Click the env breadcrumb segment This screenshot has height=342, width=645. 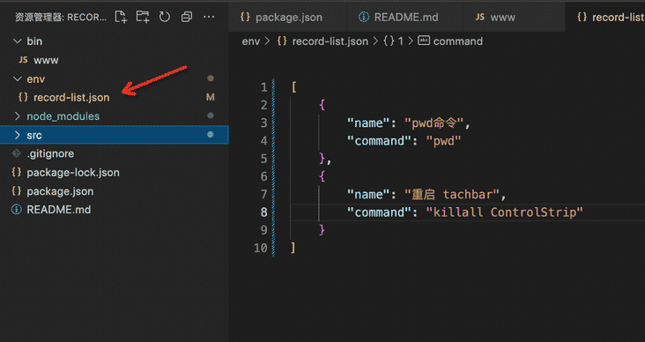click(251, 41)
